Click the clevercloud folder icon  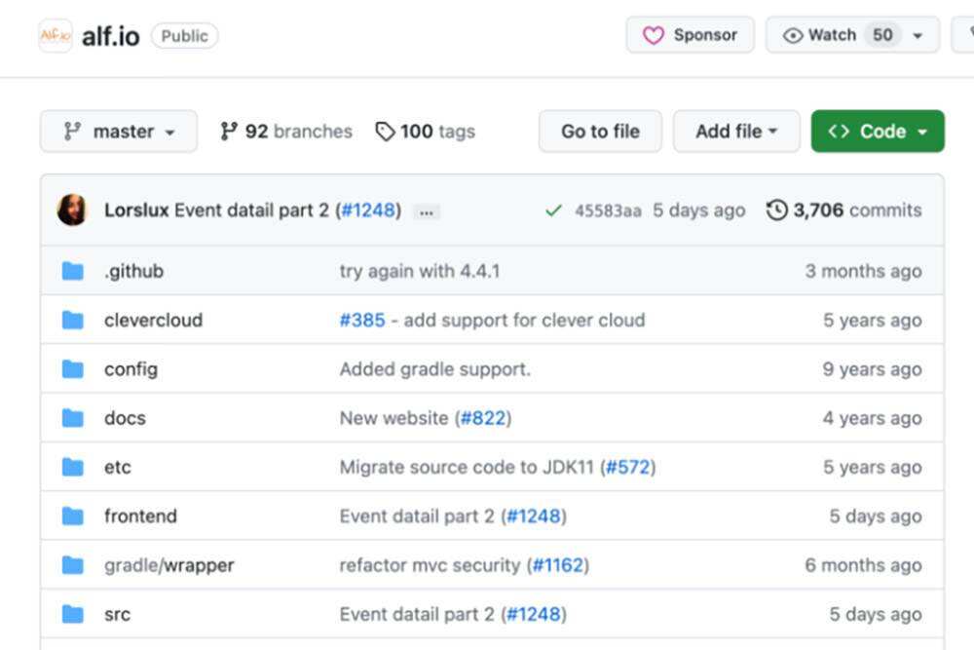[x=73, y=320]
